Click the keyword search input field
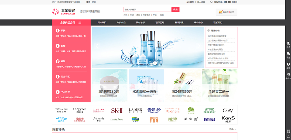 coord(147,9)
